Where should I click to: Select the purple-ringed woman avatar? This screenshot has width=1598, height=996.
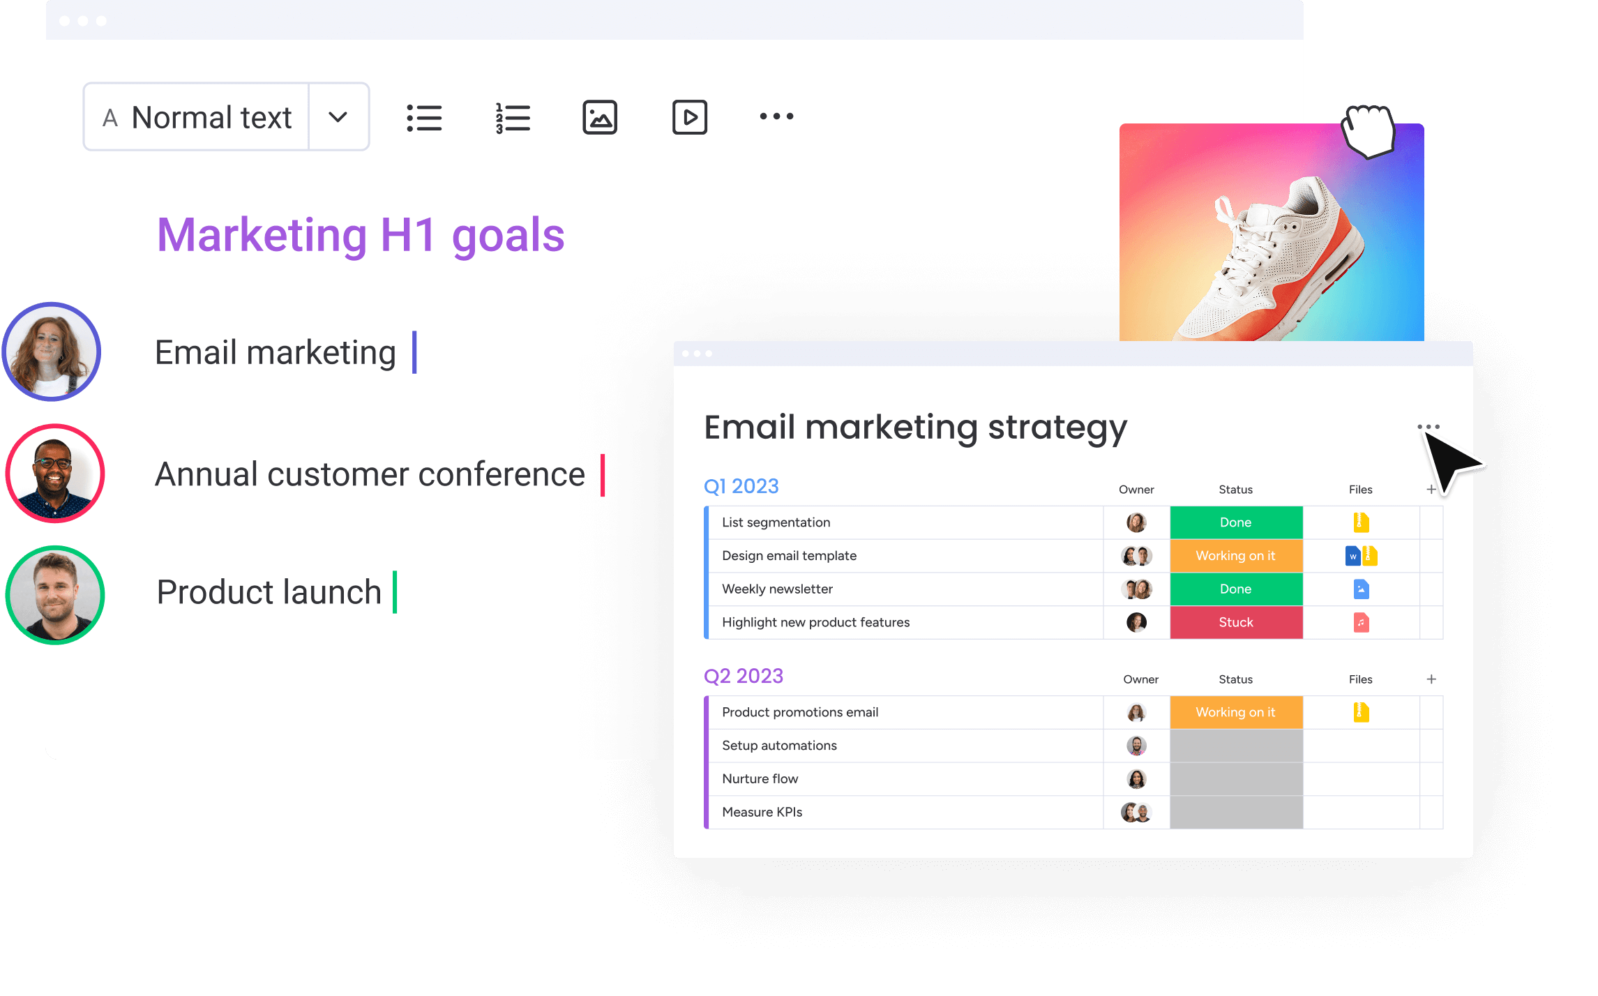[52, 352]
